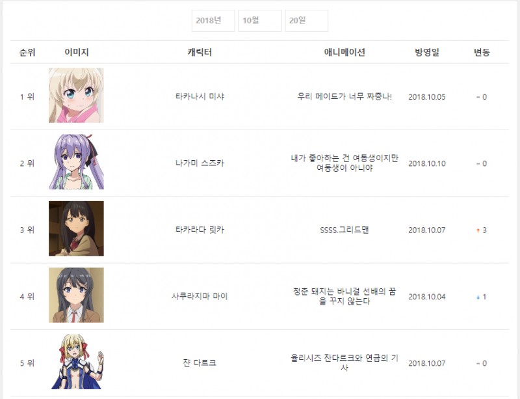Open the SSSS.그리드맨 animation title
The image size is (520, 399).
coord(344,230)
